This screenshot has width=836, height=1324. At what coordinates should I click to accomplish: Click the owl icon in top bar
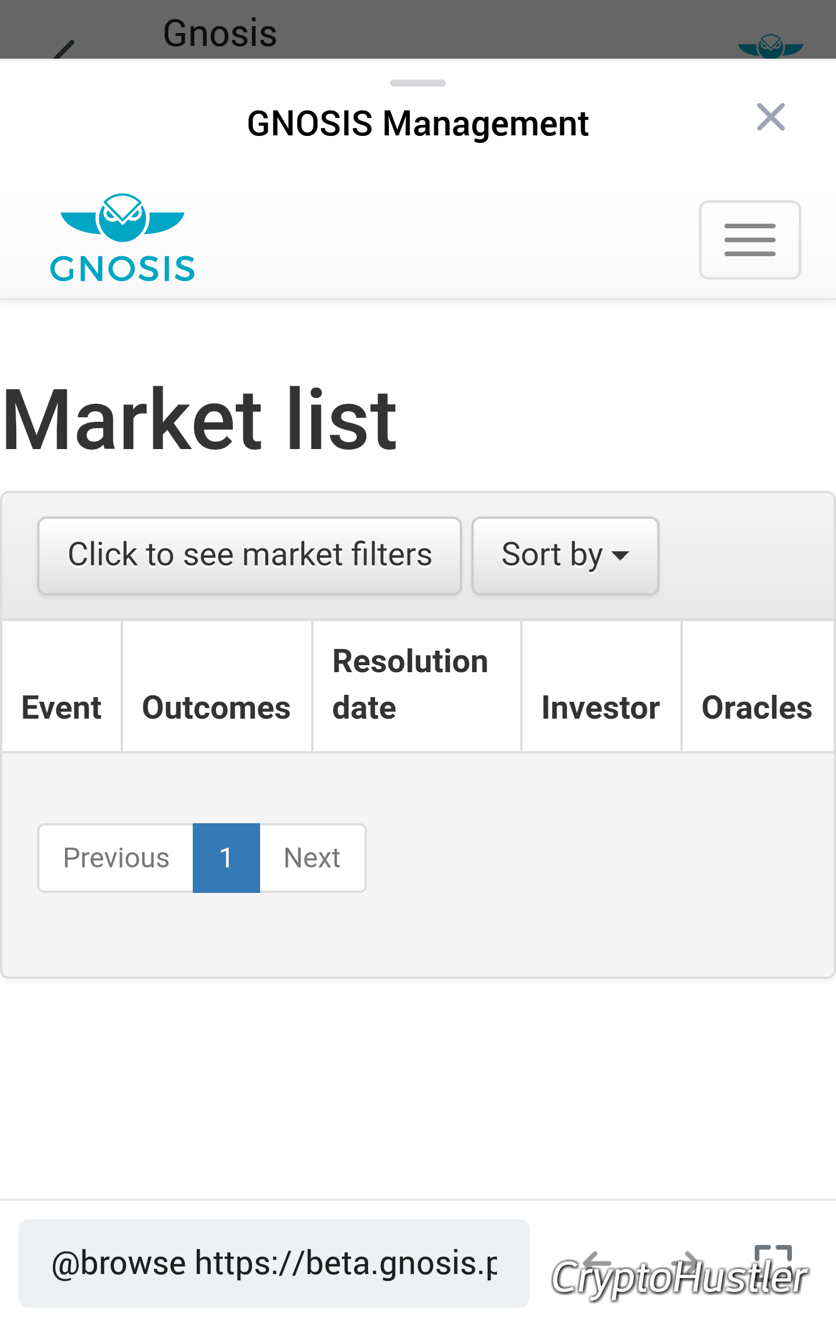pyautogui.click(x=770, y=46)
